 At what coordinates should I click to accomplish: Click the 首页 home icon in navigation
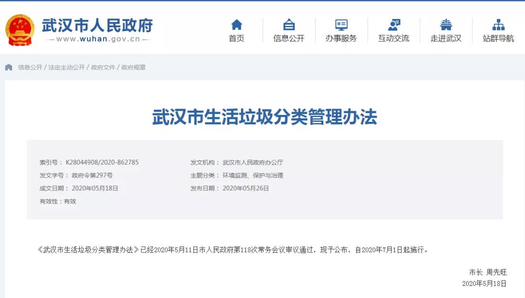(236, 23)
